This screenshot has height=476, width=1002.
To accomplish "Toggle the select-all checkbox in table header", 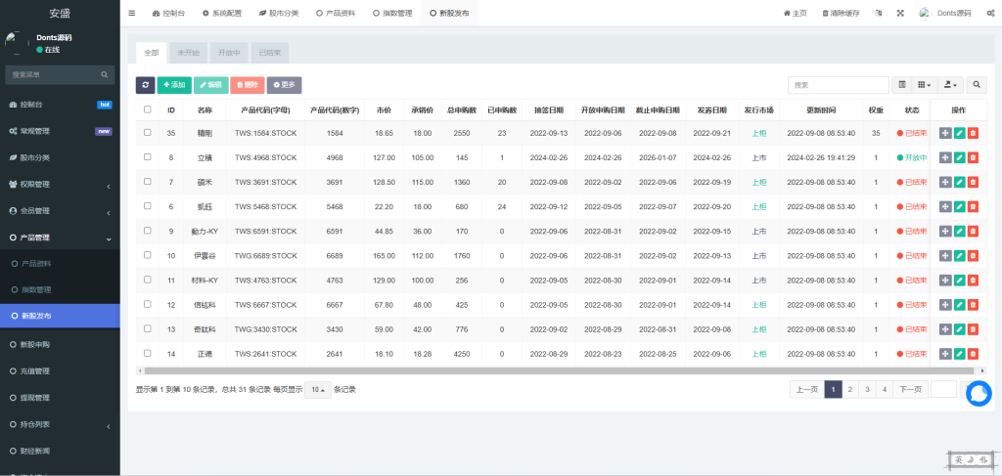I will coord(148,109).
